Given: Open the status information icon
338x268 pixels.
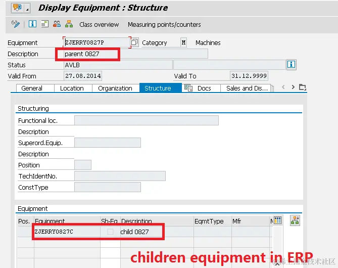Looking at the screenshot, I should point(291,65).
